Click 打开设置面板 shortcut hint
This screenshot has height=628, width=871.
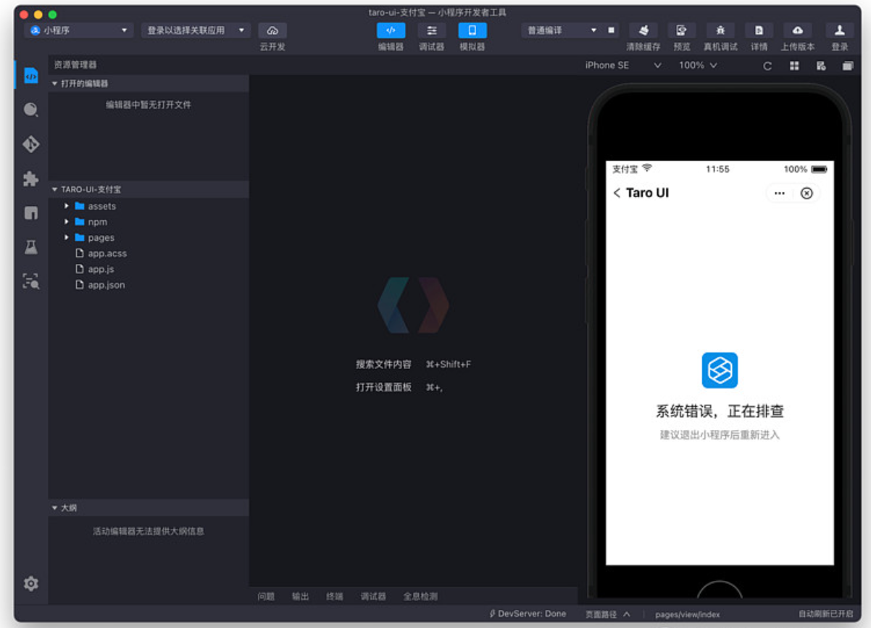(383, 387)
